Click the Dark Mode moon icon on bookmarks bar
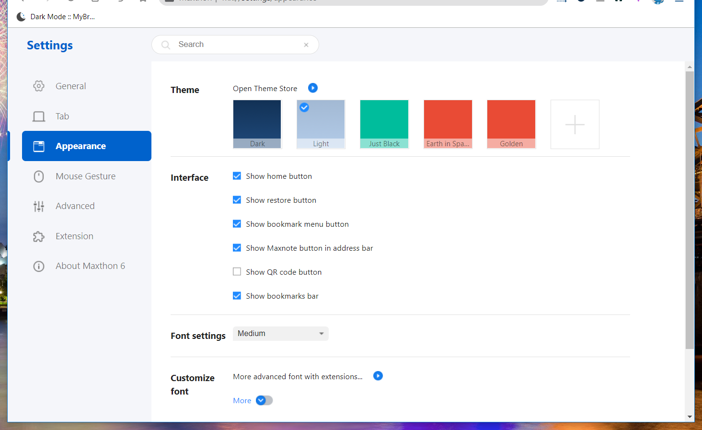Image resolution: width=702 pixels, height=430 pixels. (21, 16)
